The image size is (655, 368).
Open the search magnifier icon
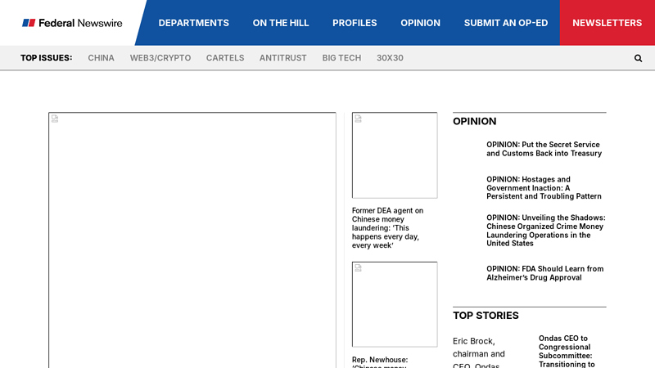[x=638, y=58]
